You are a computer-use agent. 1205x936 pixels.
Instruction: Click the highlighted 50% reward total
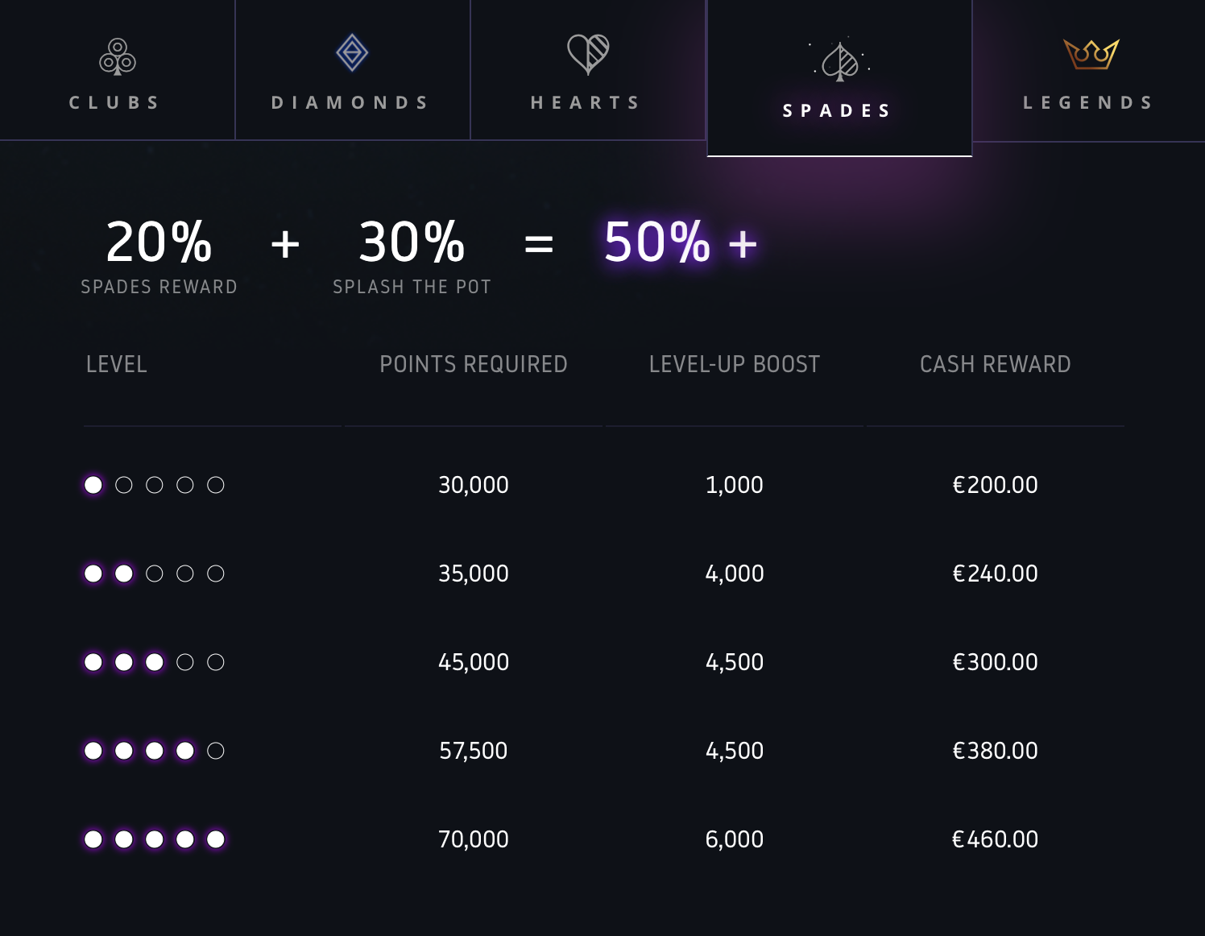click(677, 242)
